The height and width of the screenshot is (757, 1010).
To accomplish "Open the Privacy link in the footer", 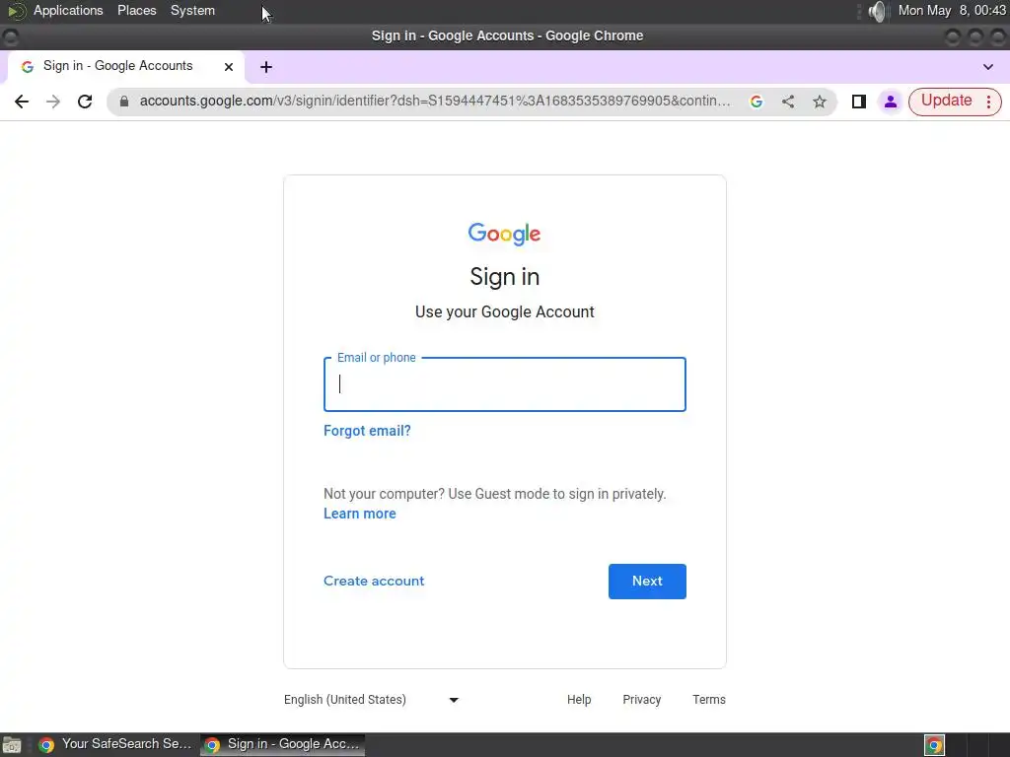I will (x=641, y=700).
